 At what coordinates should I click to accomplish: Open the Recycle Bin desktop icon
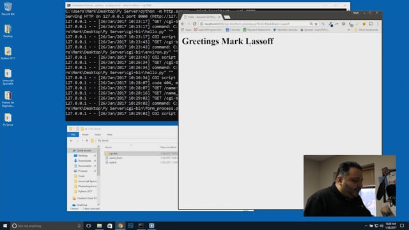pyautogui.click(x=8, y=8)
